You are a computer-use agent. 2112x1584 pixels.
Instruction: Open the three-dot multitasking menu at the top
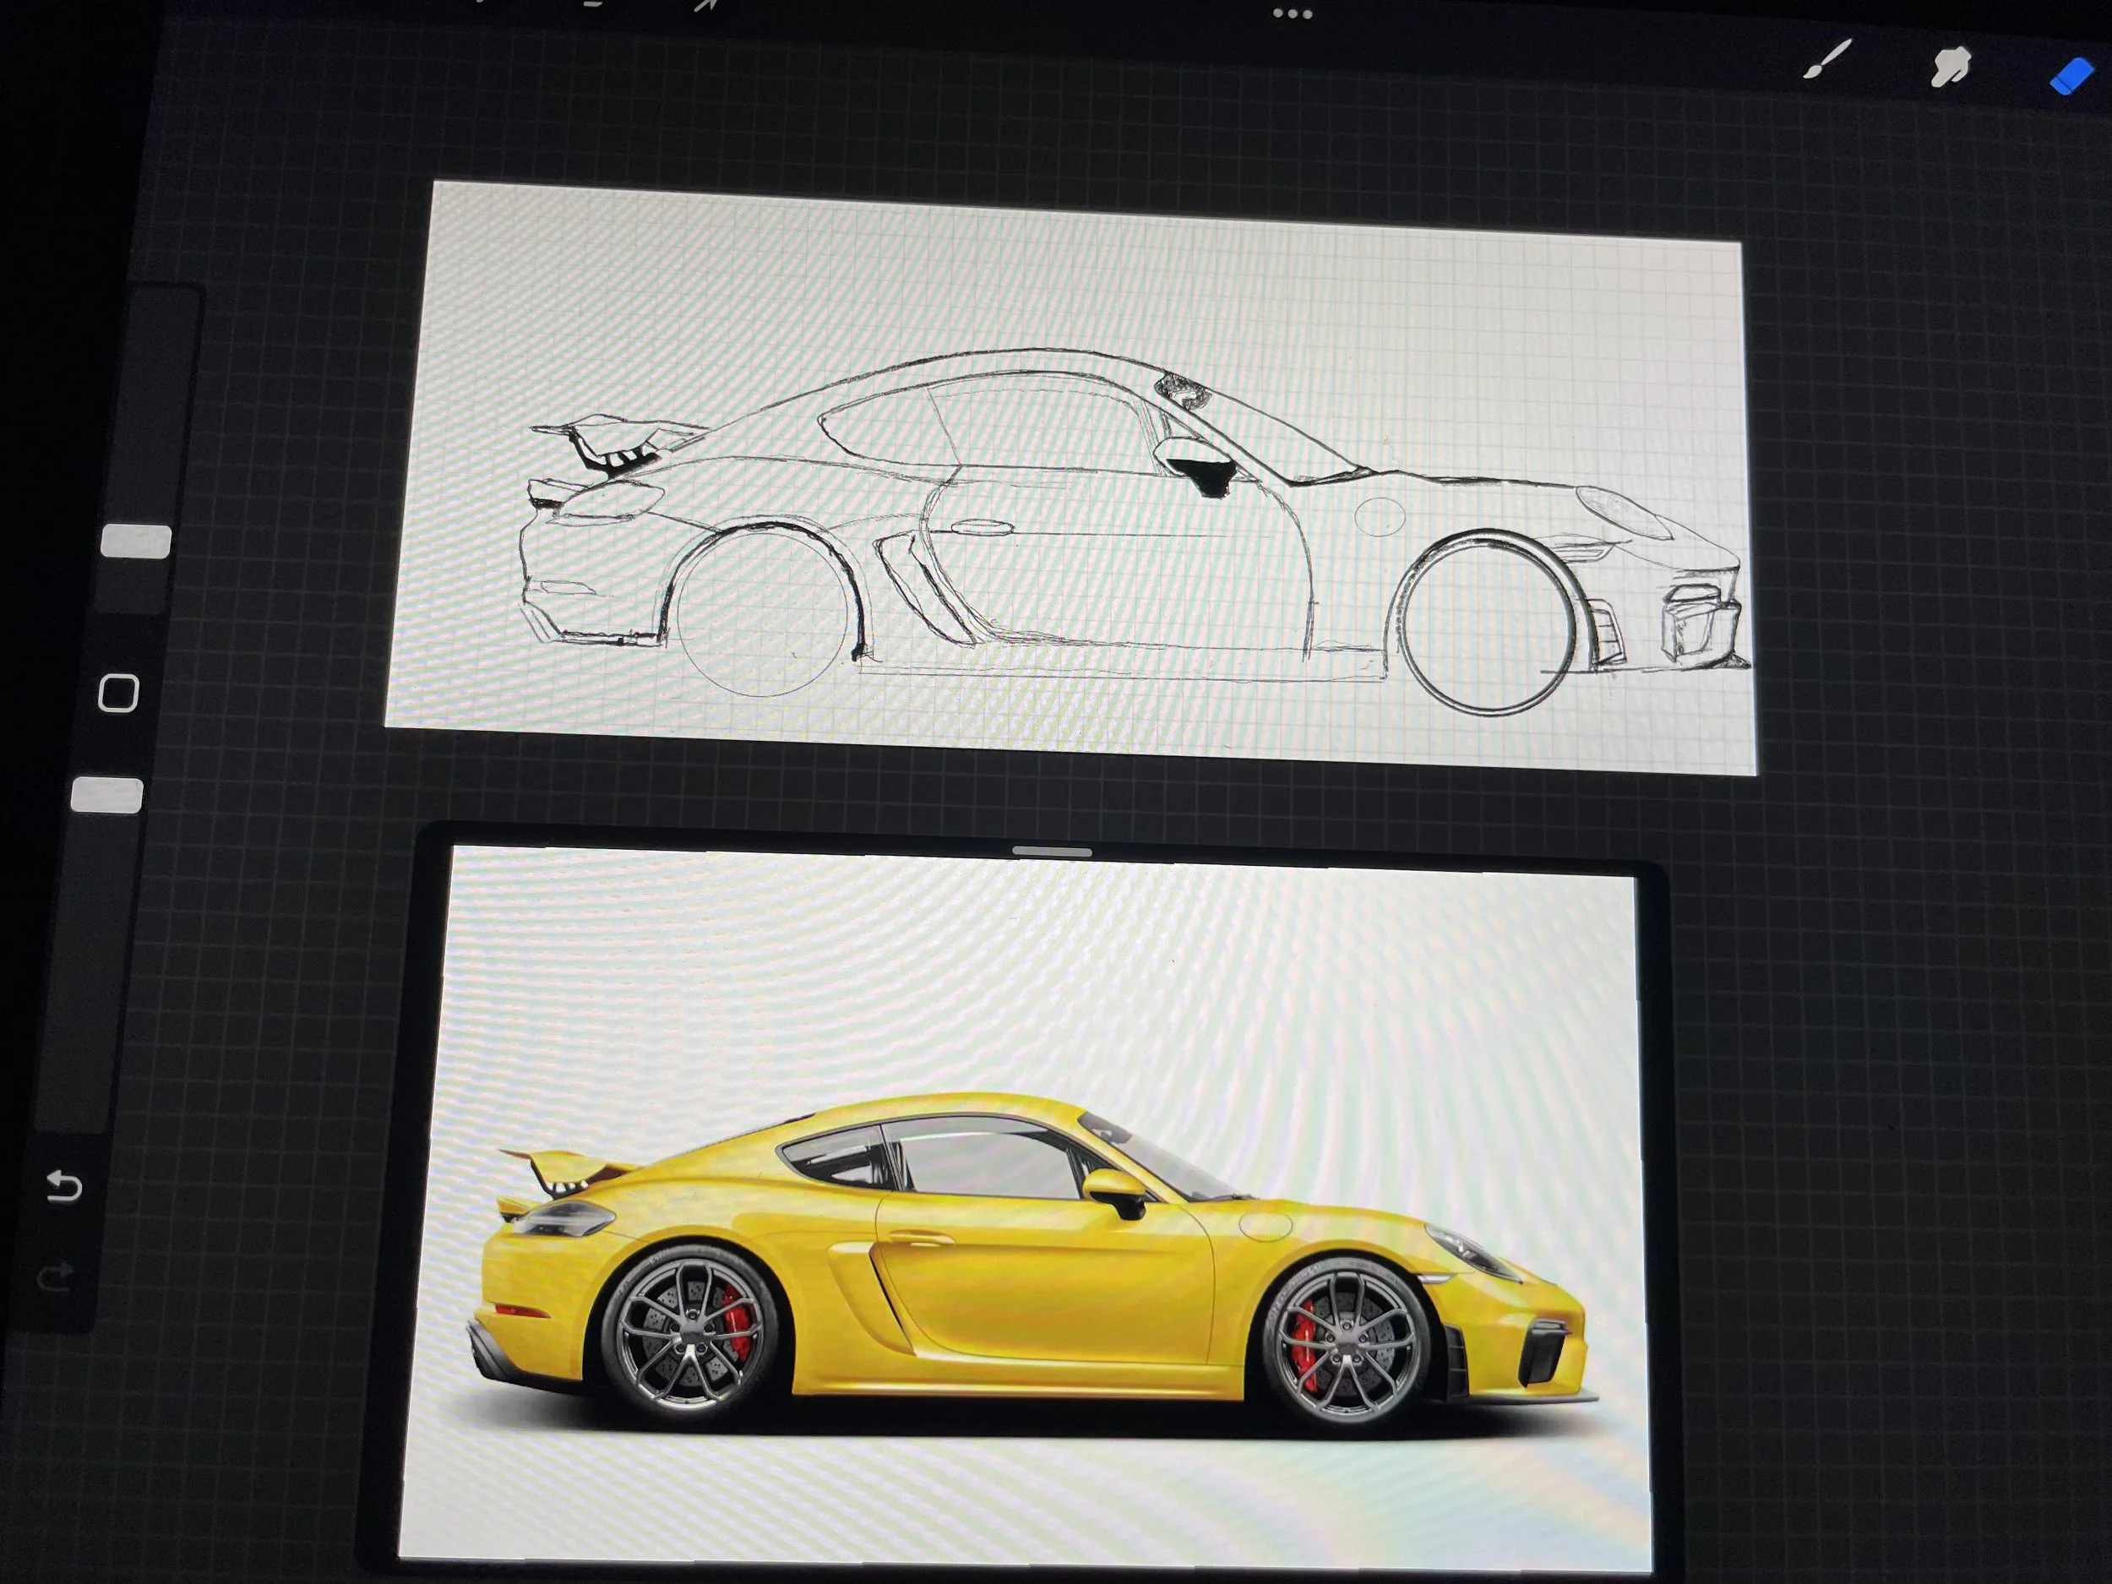click(x=1293, y=14)
